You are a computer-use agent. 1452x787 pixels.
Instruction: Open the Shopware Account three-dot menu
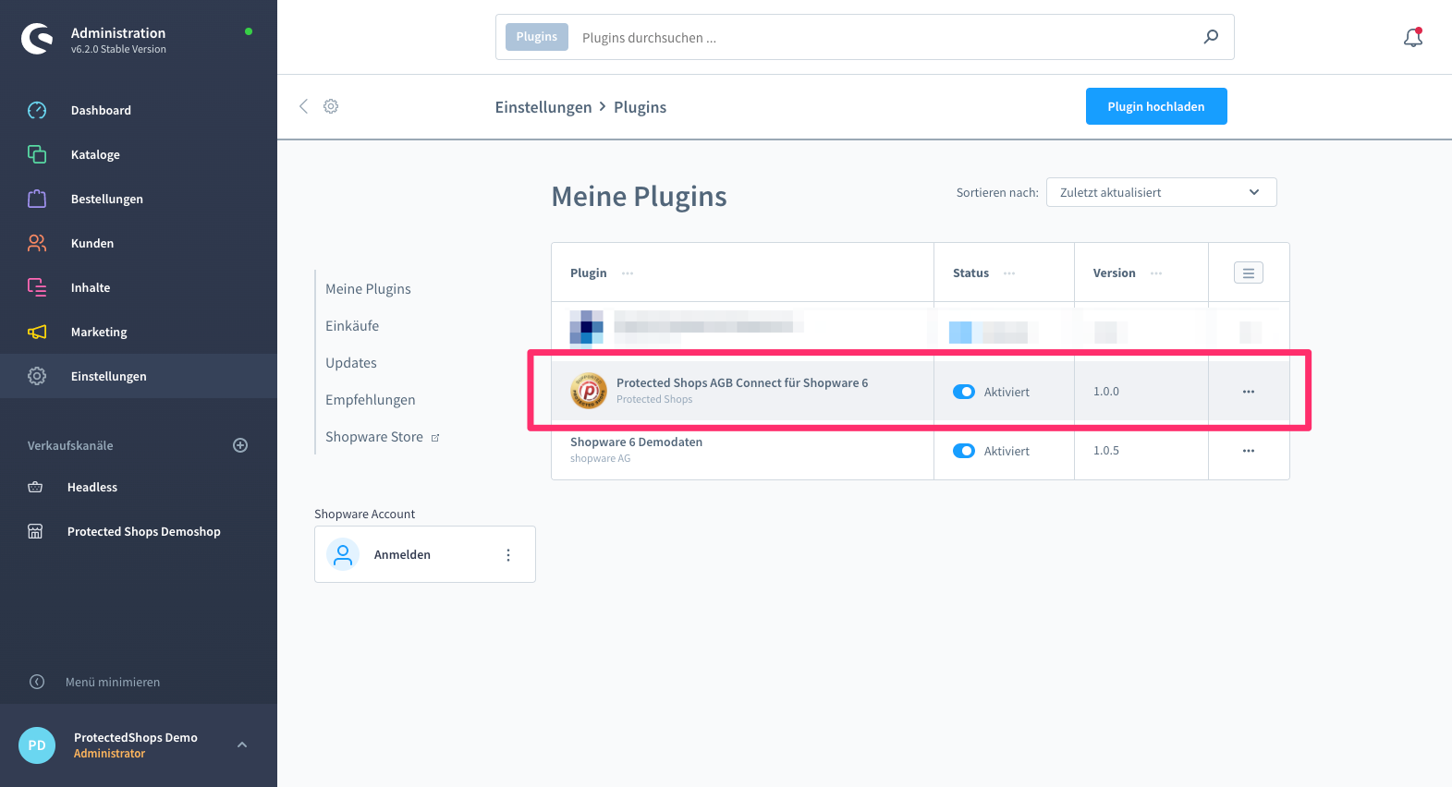[508, 554]
